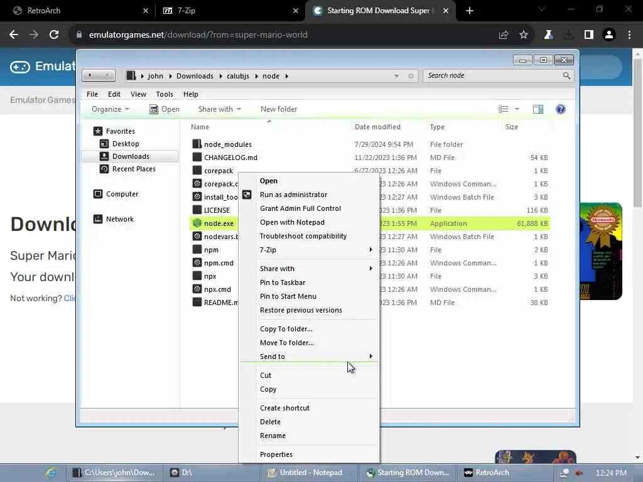Sort files by the Size column header
The height and width of the screenshot is (482, 643).
511,127
